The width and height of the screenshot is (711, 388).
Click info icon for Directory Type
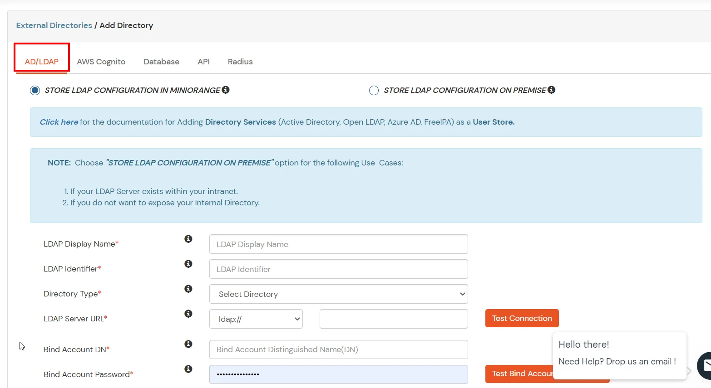(x=188, y=289)
